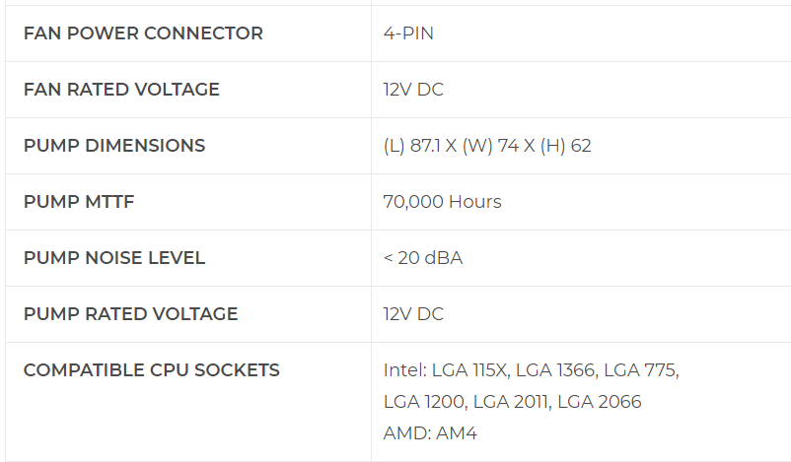
Task: Click the Intel: LGA 115X socket line
Action: point(532,370)
